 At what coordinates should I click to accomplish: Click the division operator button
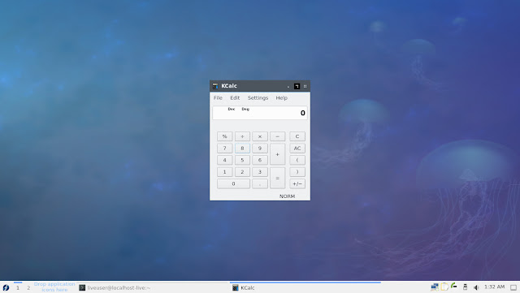(242, 136)
